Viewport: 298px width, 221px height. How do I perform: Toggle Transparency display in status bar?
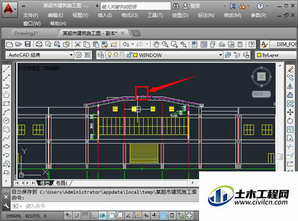point(163,216)
